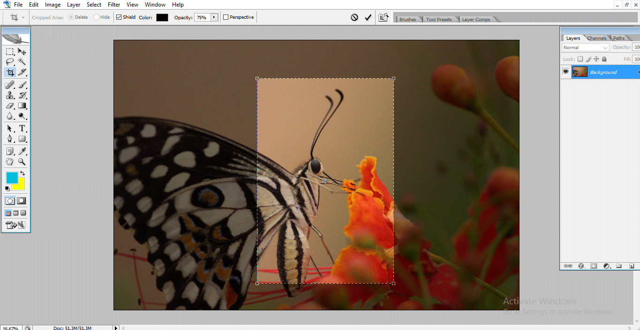This screenshot has height=330, width=640.
Task: Add a layer mask
Action: point(594,266)
